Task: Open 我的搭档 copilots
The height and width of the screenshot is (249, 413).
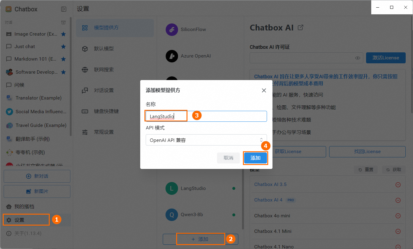Action: point(36,207)
